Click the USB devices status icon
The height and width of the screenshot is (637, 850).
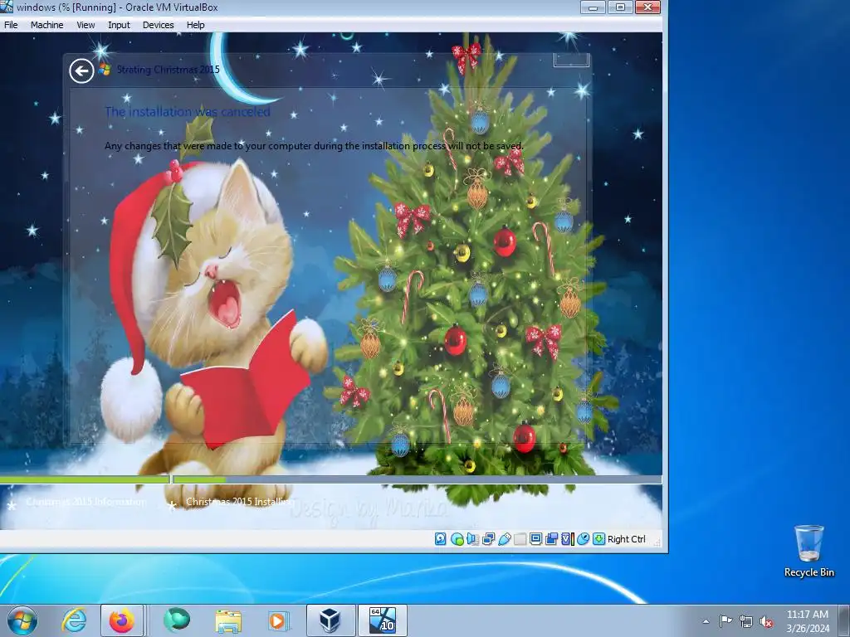[x=504, y=539]
